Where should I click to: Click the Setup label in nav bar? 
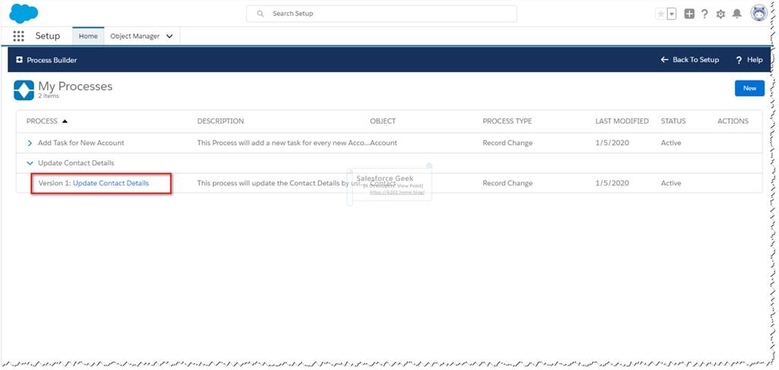(48, 36)
